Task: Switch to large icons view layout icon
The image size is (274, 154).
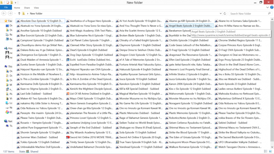Action: click(x=270, y=151)
